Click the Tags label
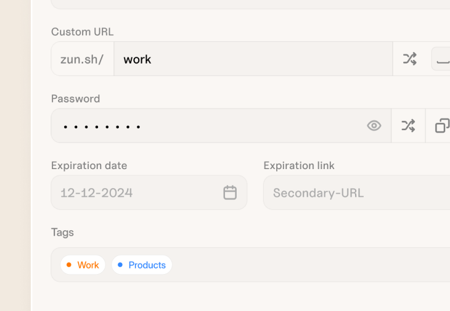Viewport: 450px width, 311px height. click(62, 232)
